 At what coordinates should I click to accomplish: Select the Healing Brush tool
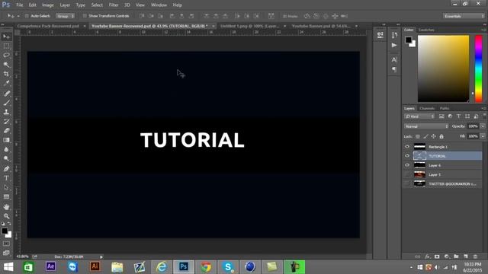(6, 93)
